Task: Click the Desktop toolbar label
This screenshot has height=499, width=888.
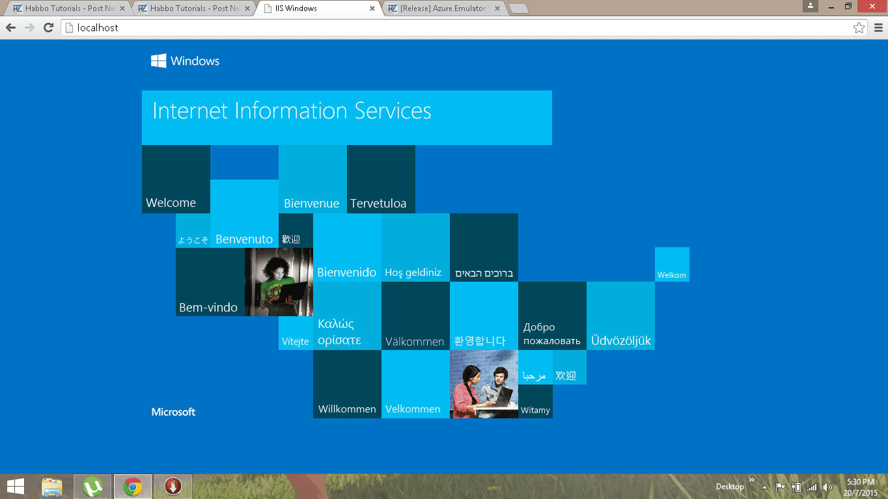Action: pyautogui.click(x=730, y=487)
